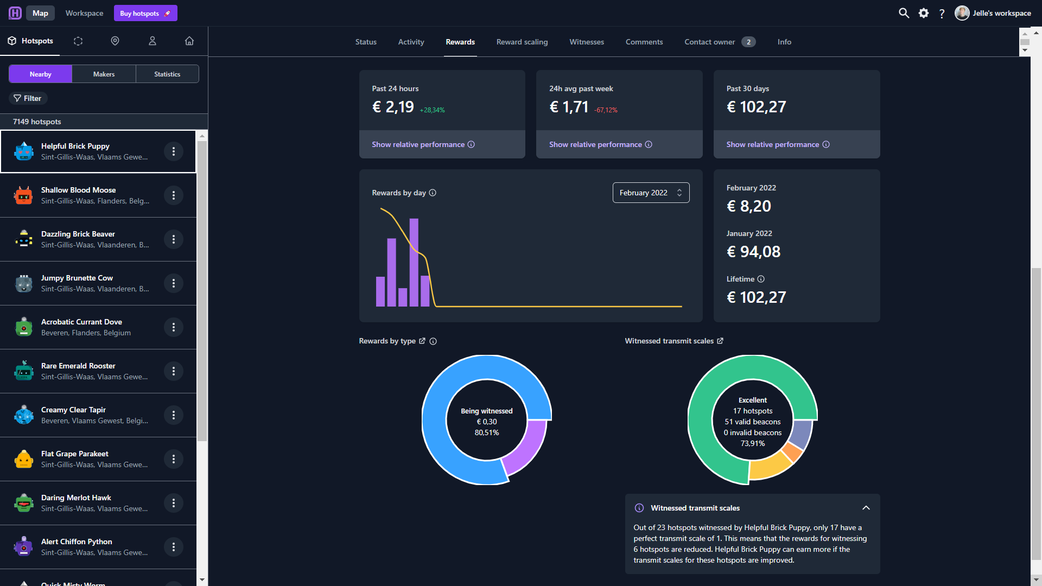Click the Buy hotspots button
The width and height of the screenshot is (1042, 586).
click(145, 13)
